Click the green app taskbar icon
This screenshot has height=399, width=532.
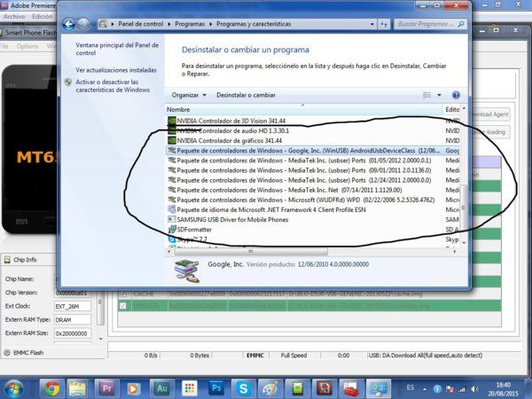pyautogui.click(x=297, y=388)
